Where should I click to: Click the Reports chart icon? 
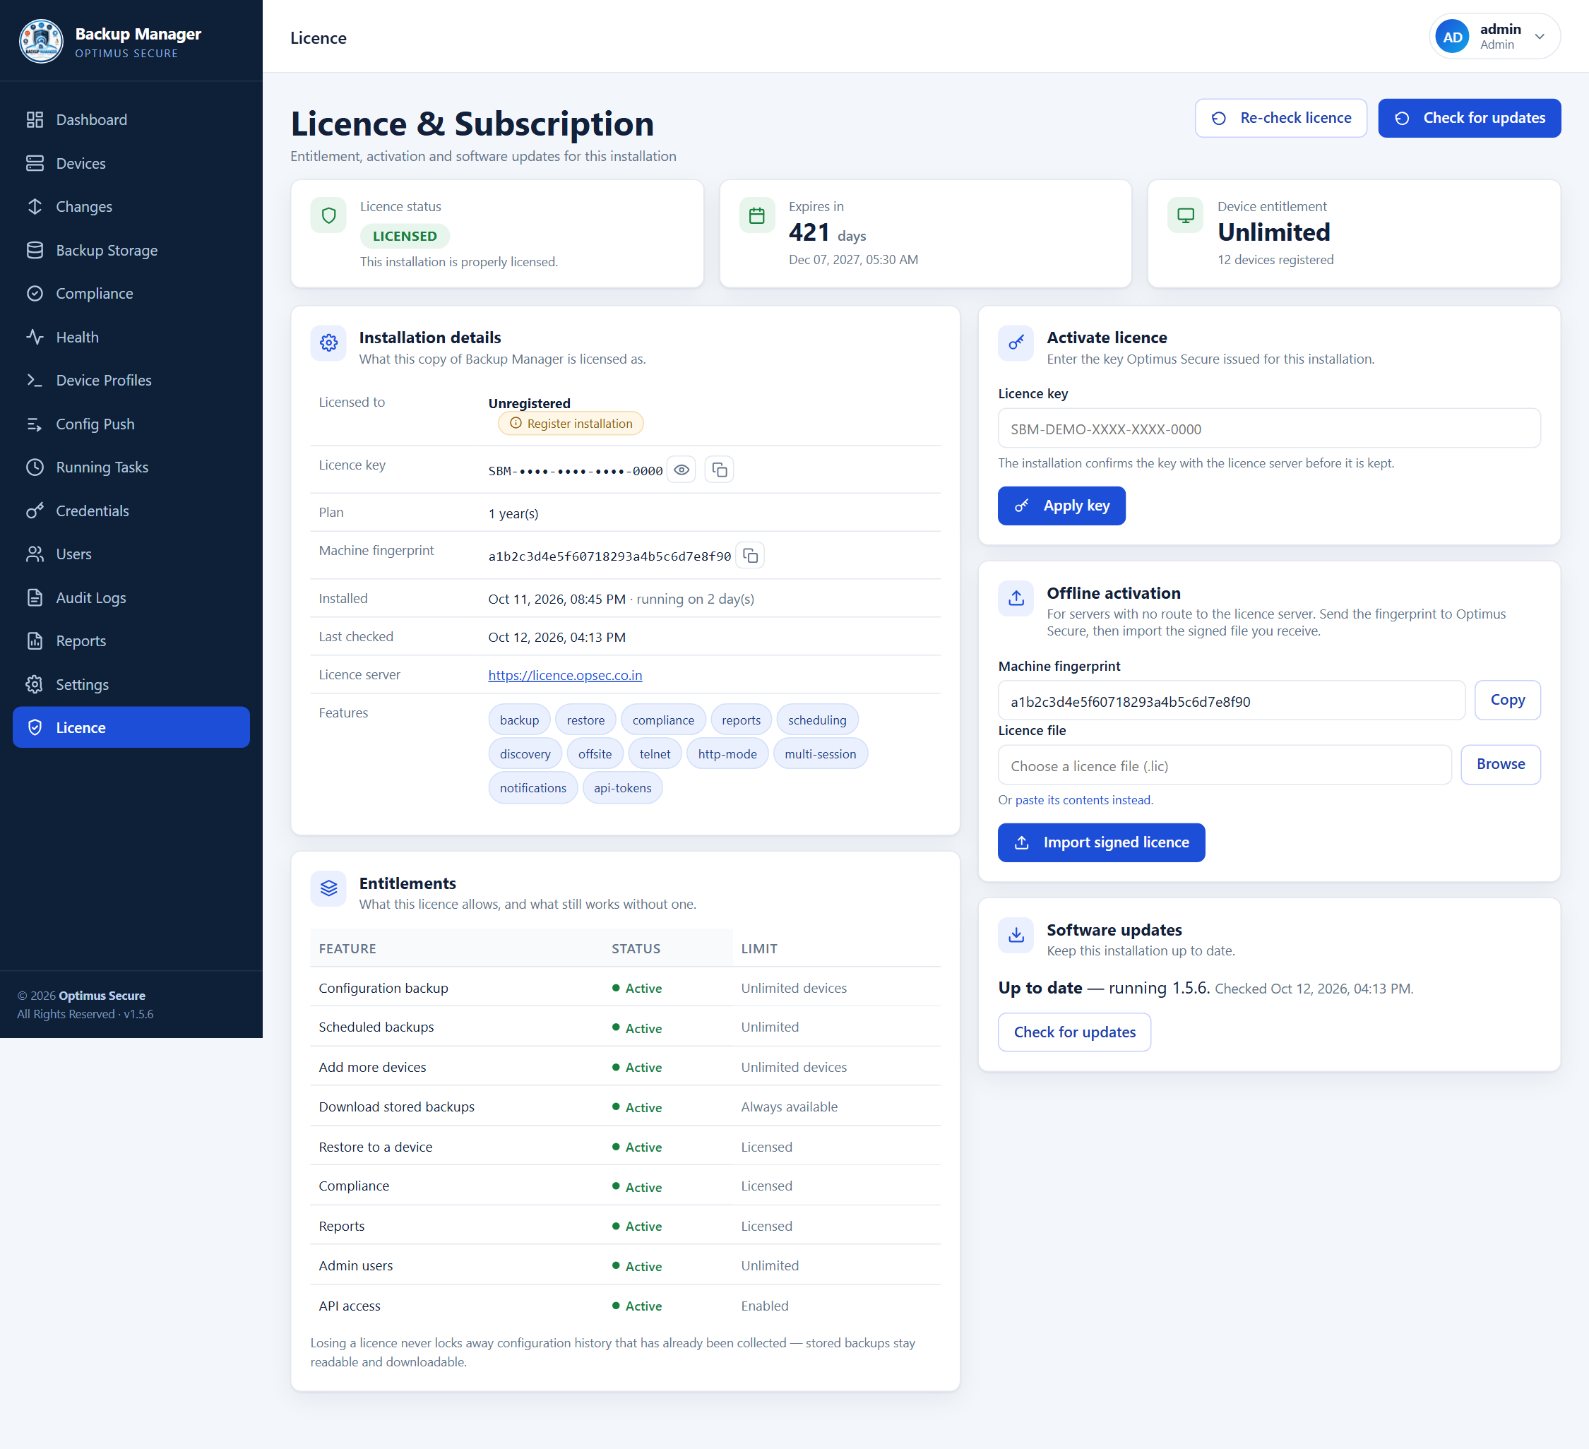coord(35,640)
